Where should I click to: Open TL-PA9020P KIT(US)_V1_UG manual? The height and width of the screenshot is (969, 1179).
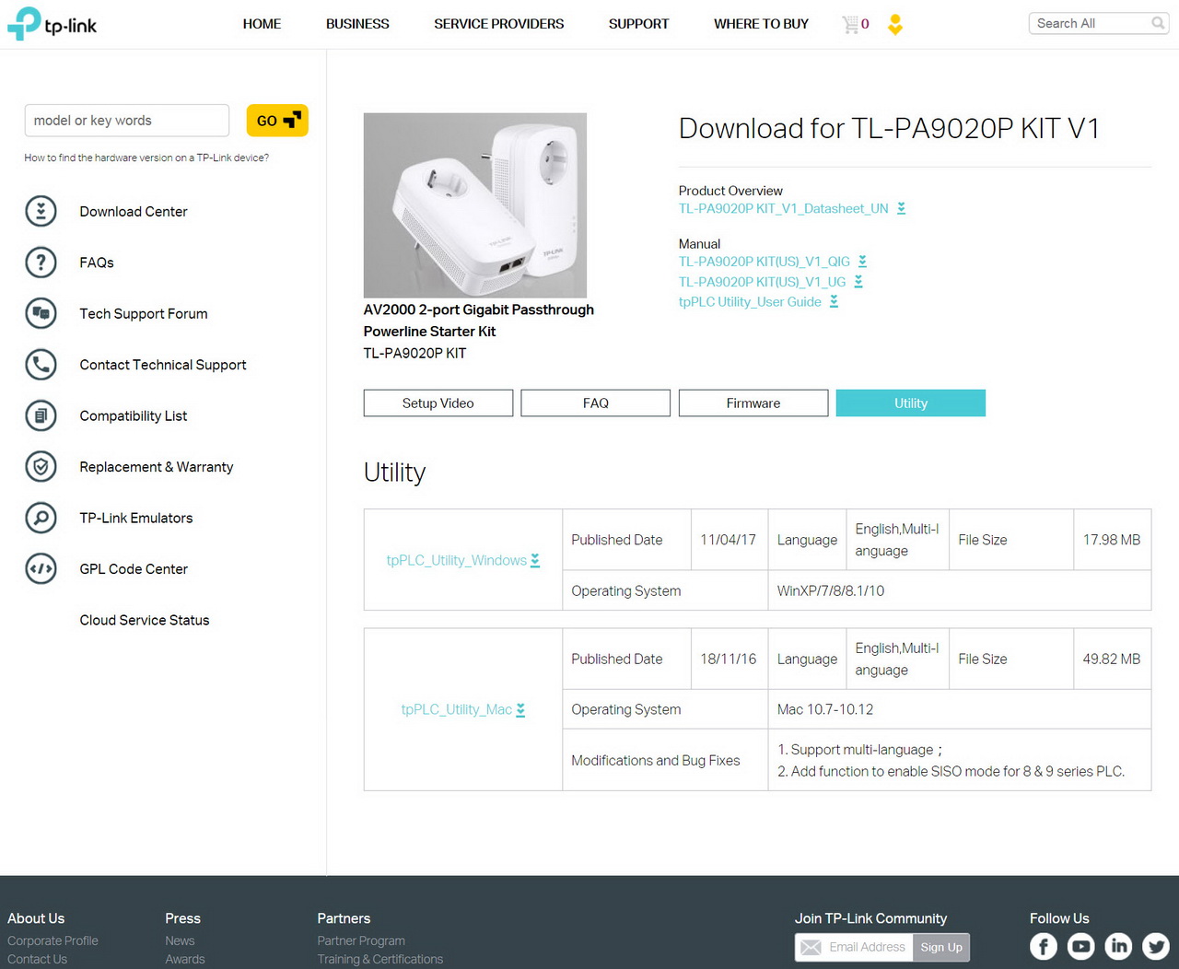click(x=763, y=282)
